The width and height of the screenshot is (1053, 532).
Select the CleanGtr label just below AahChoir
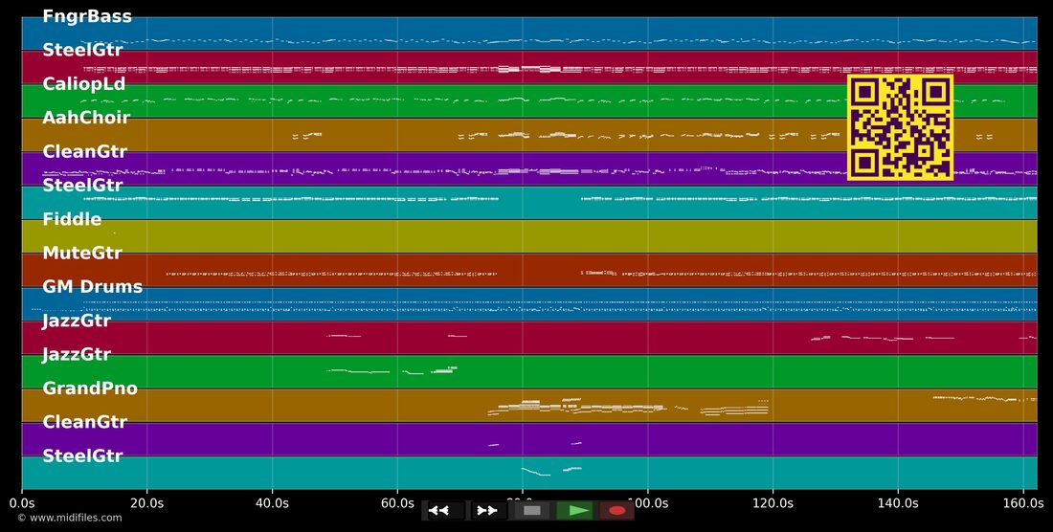coord(84,151)
